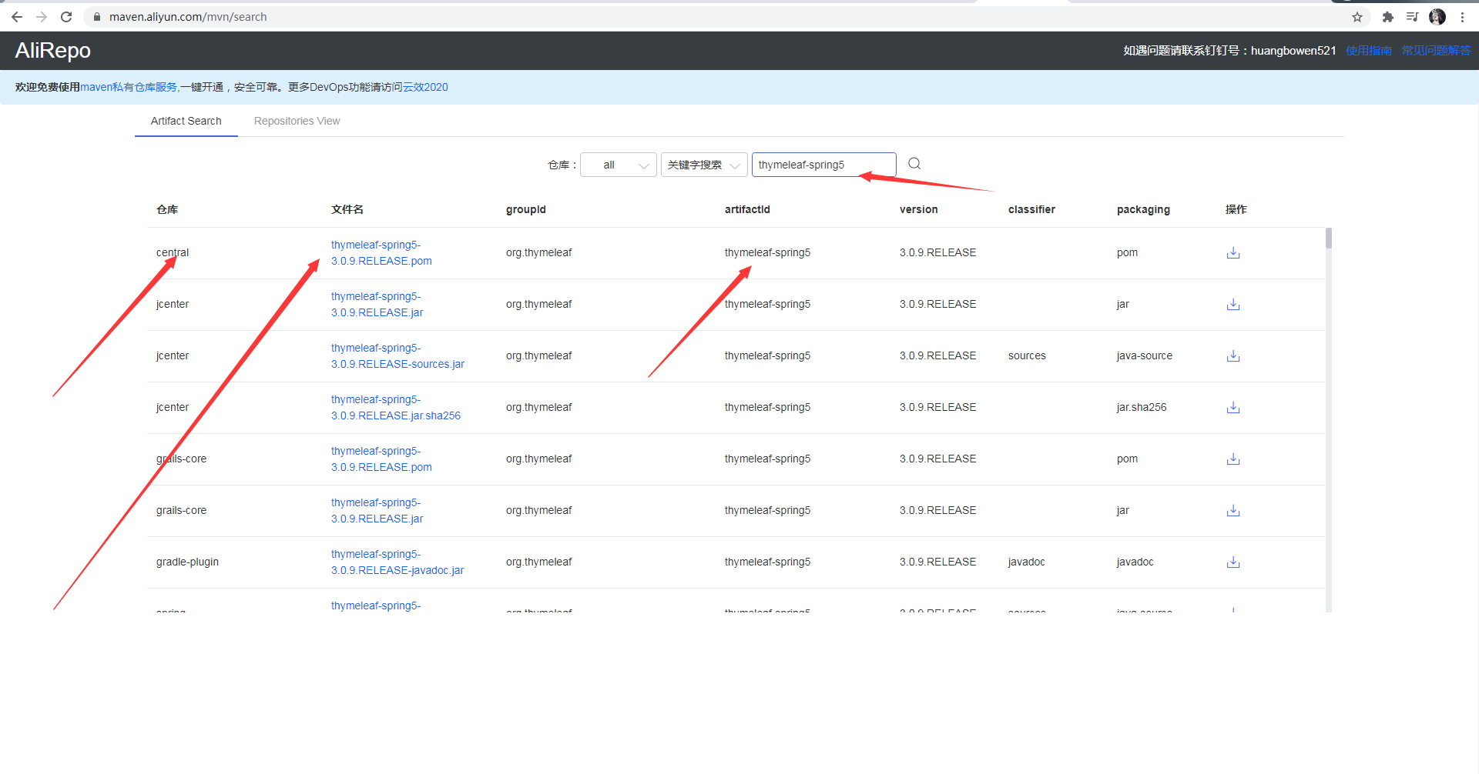Screen dimensions: 1479x774
Task: Download the grails-core pom row
Action: [1233, 459]
